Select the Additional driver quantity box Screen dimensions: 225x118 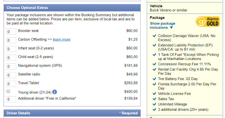pyautogui.click(x=11, y=99)
